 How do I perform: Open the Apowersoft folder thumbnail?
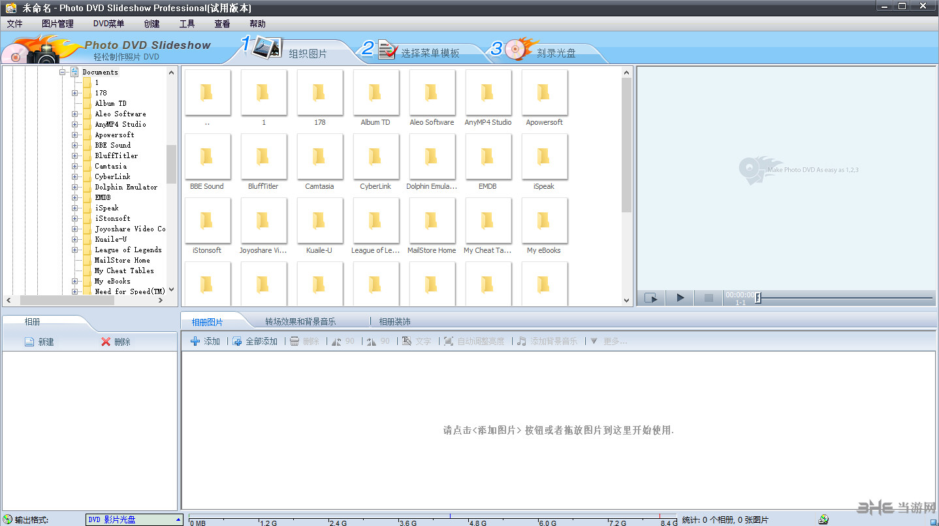coord(544,92)
